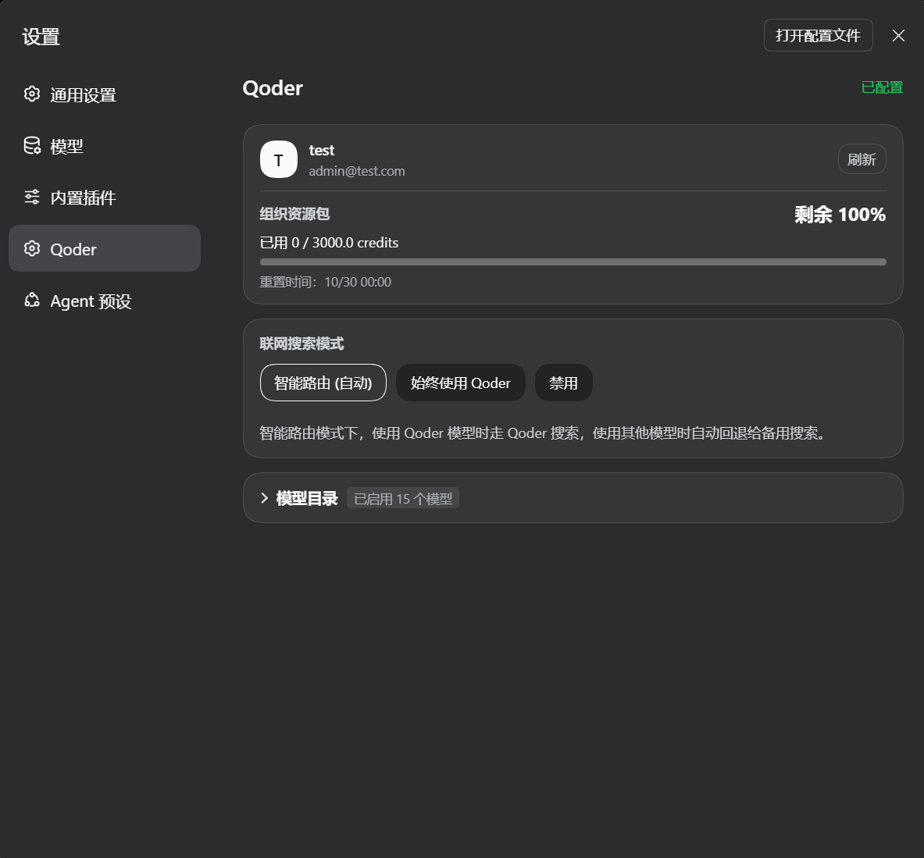Image resolution: width=924 pixels, height=858 pixels.
Task: Choose 始终使用 Qoder search mode
Action: pos(460,383)
